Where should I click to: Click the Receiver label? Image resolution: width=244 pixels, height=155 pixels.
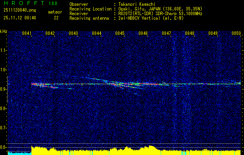pyautogui.click(x=79, y=14)
